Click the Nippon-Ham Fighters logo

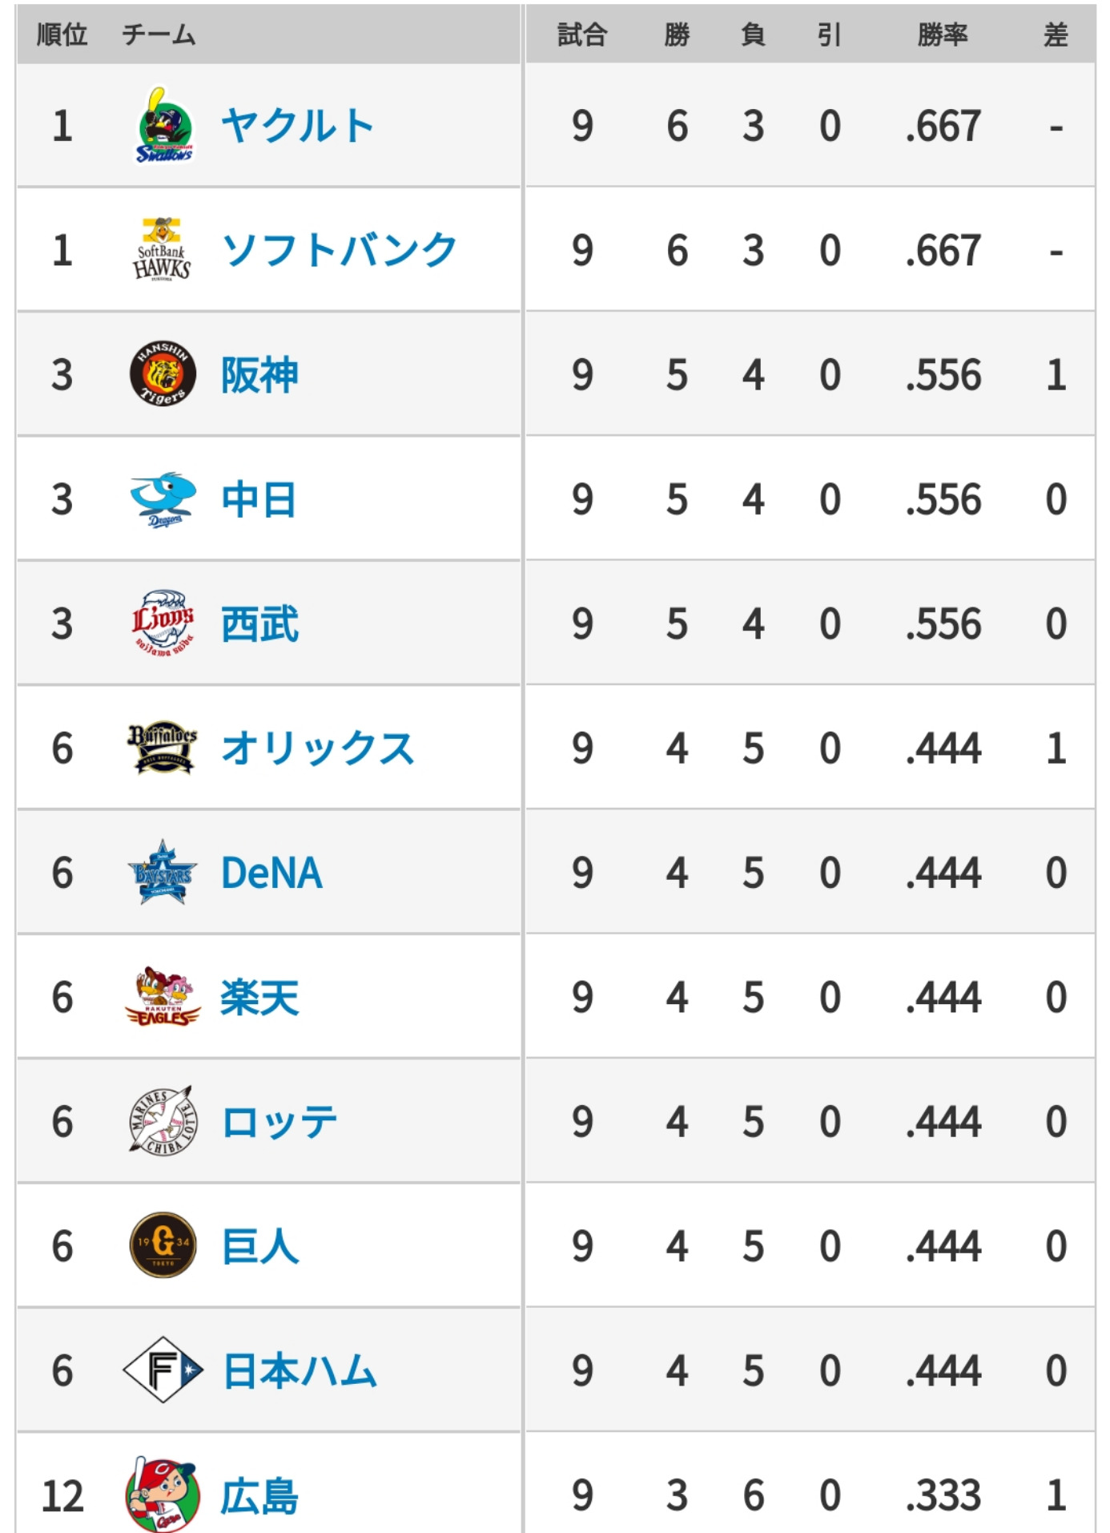pos(163,1370)
